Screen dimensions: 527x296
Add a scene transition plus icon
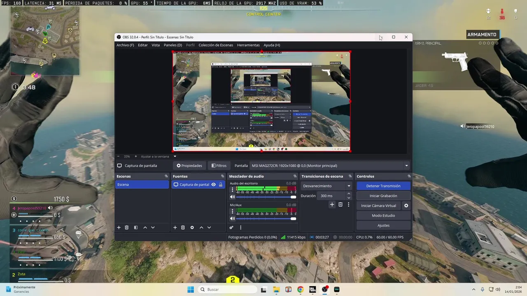coord(332,204)
